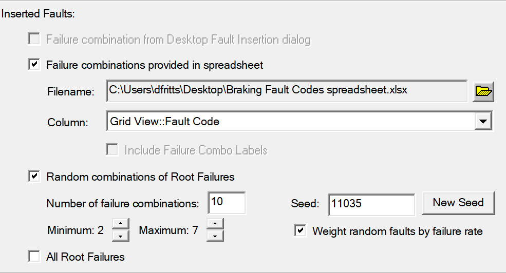Click the All Root Failures label text

point(85,257)
